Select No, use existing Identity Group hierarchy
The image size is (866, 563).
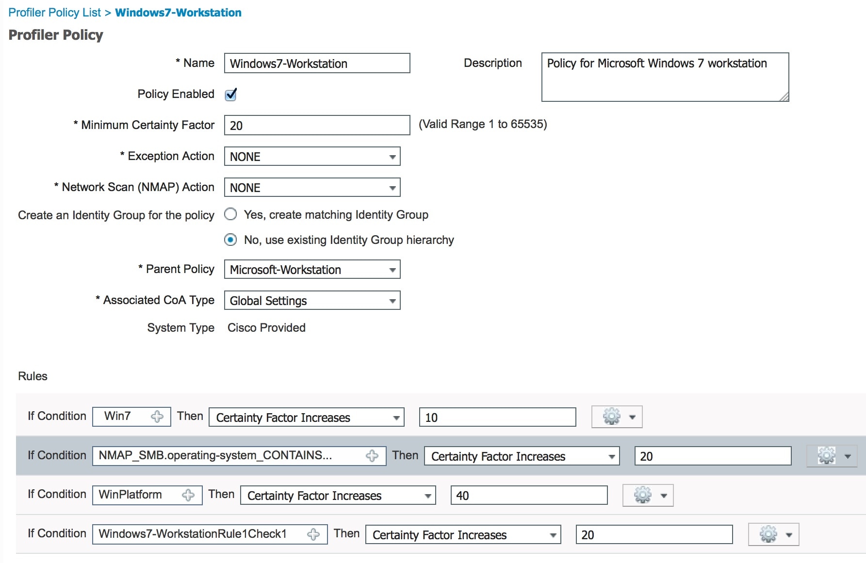(230, 240)
